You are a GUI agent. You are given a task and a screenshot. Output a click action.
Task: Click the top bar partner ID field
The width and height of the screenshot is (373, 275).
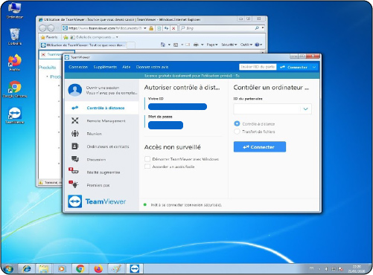258,67
